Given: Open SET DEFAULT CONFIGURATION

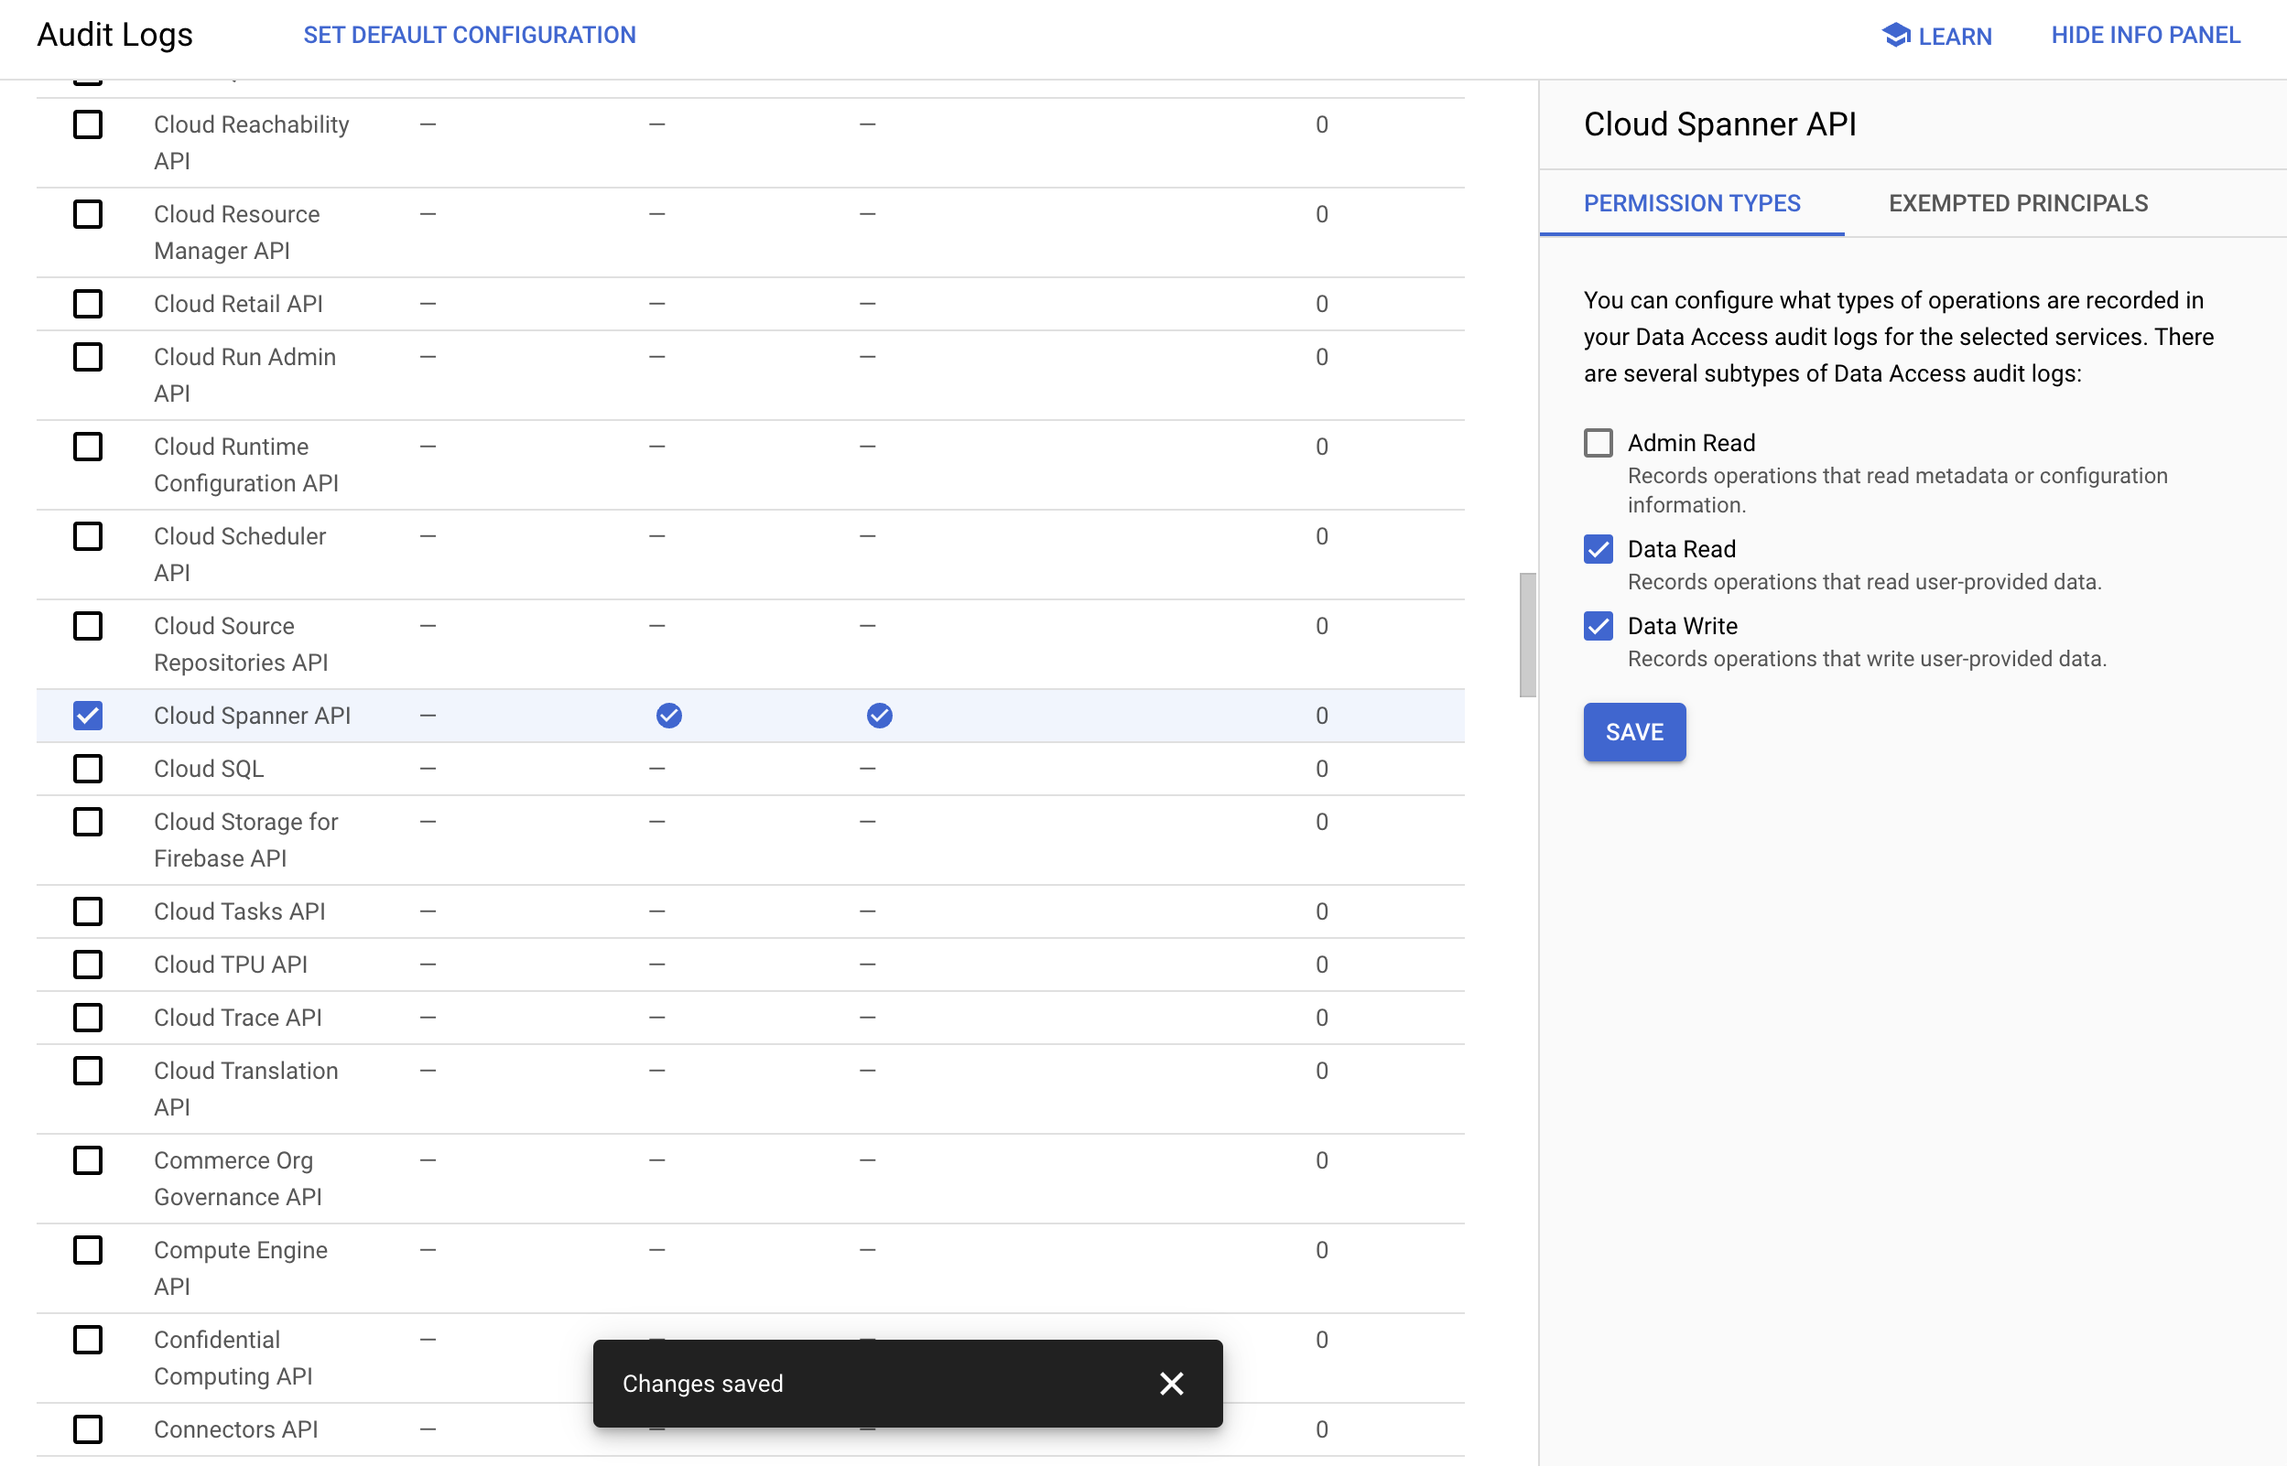Looking at the screenshot, I should pos(470,35).
